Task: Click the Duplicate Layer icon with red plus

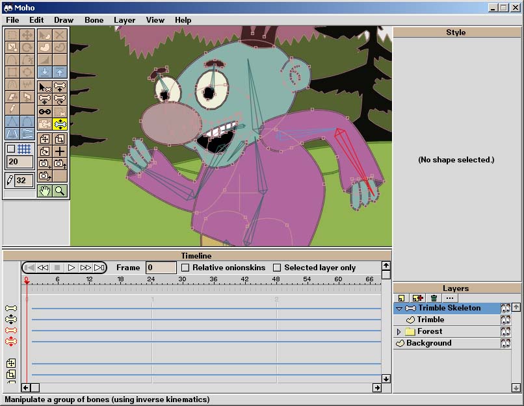Action: (x=418, y=298)
